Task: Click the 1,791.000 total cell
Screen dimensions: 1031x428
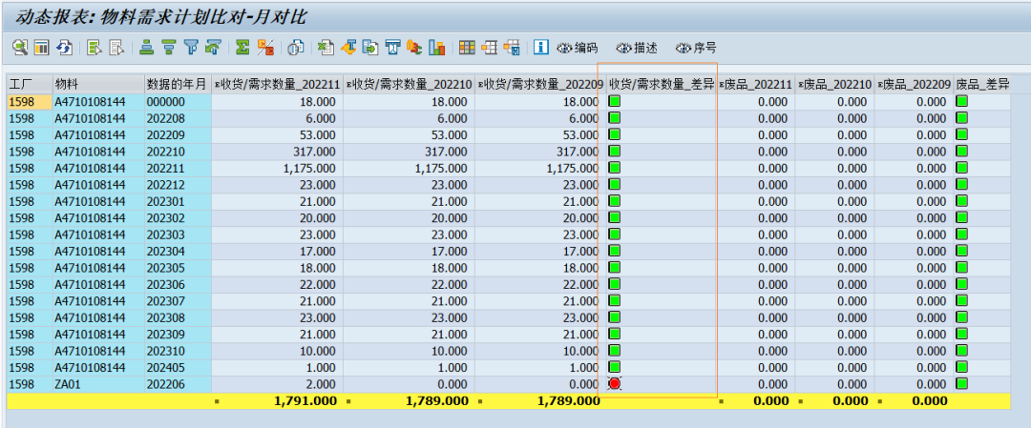Action: pyautogui.click(x=278, y=401)
